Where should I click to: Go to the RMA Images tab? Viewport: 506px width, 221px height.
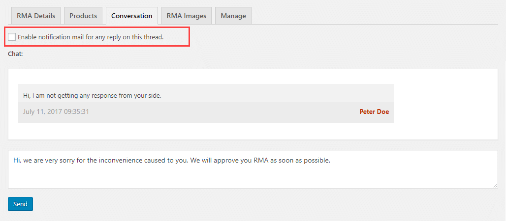[186, 16]
